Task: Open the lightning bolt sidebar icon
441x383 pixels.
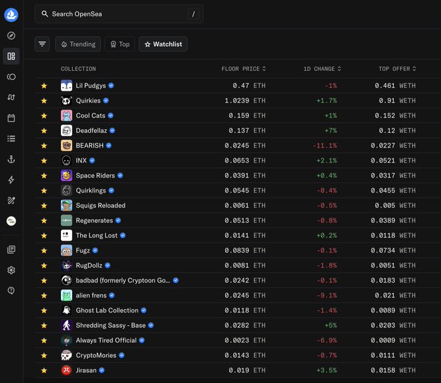Action: click(11, 180)
